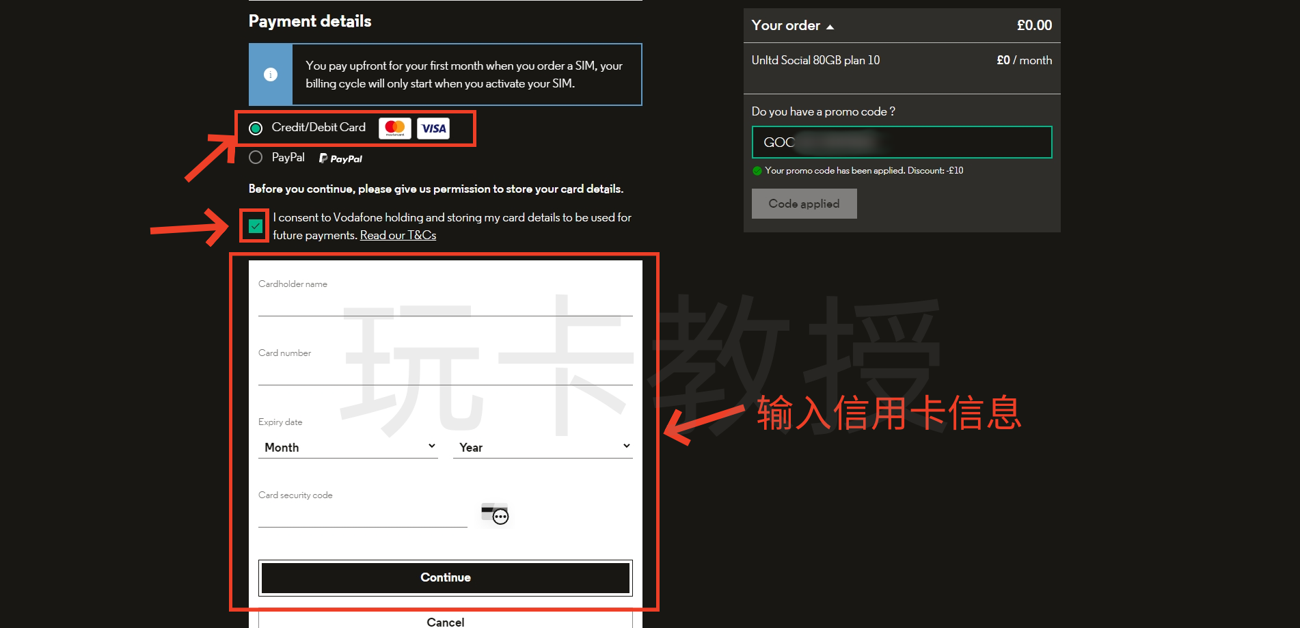Open the Read our T&Cs link
Image resolution: width=1300 pixels, height=628 pixels.
(398, 235)
